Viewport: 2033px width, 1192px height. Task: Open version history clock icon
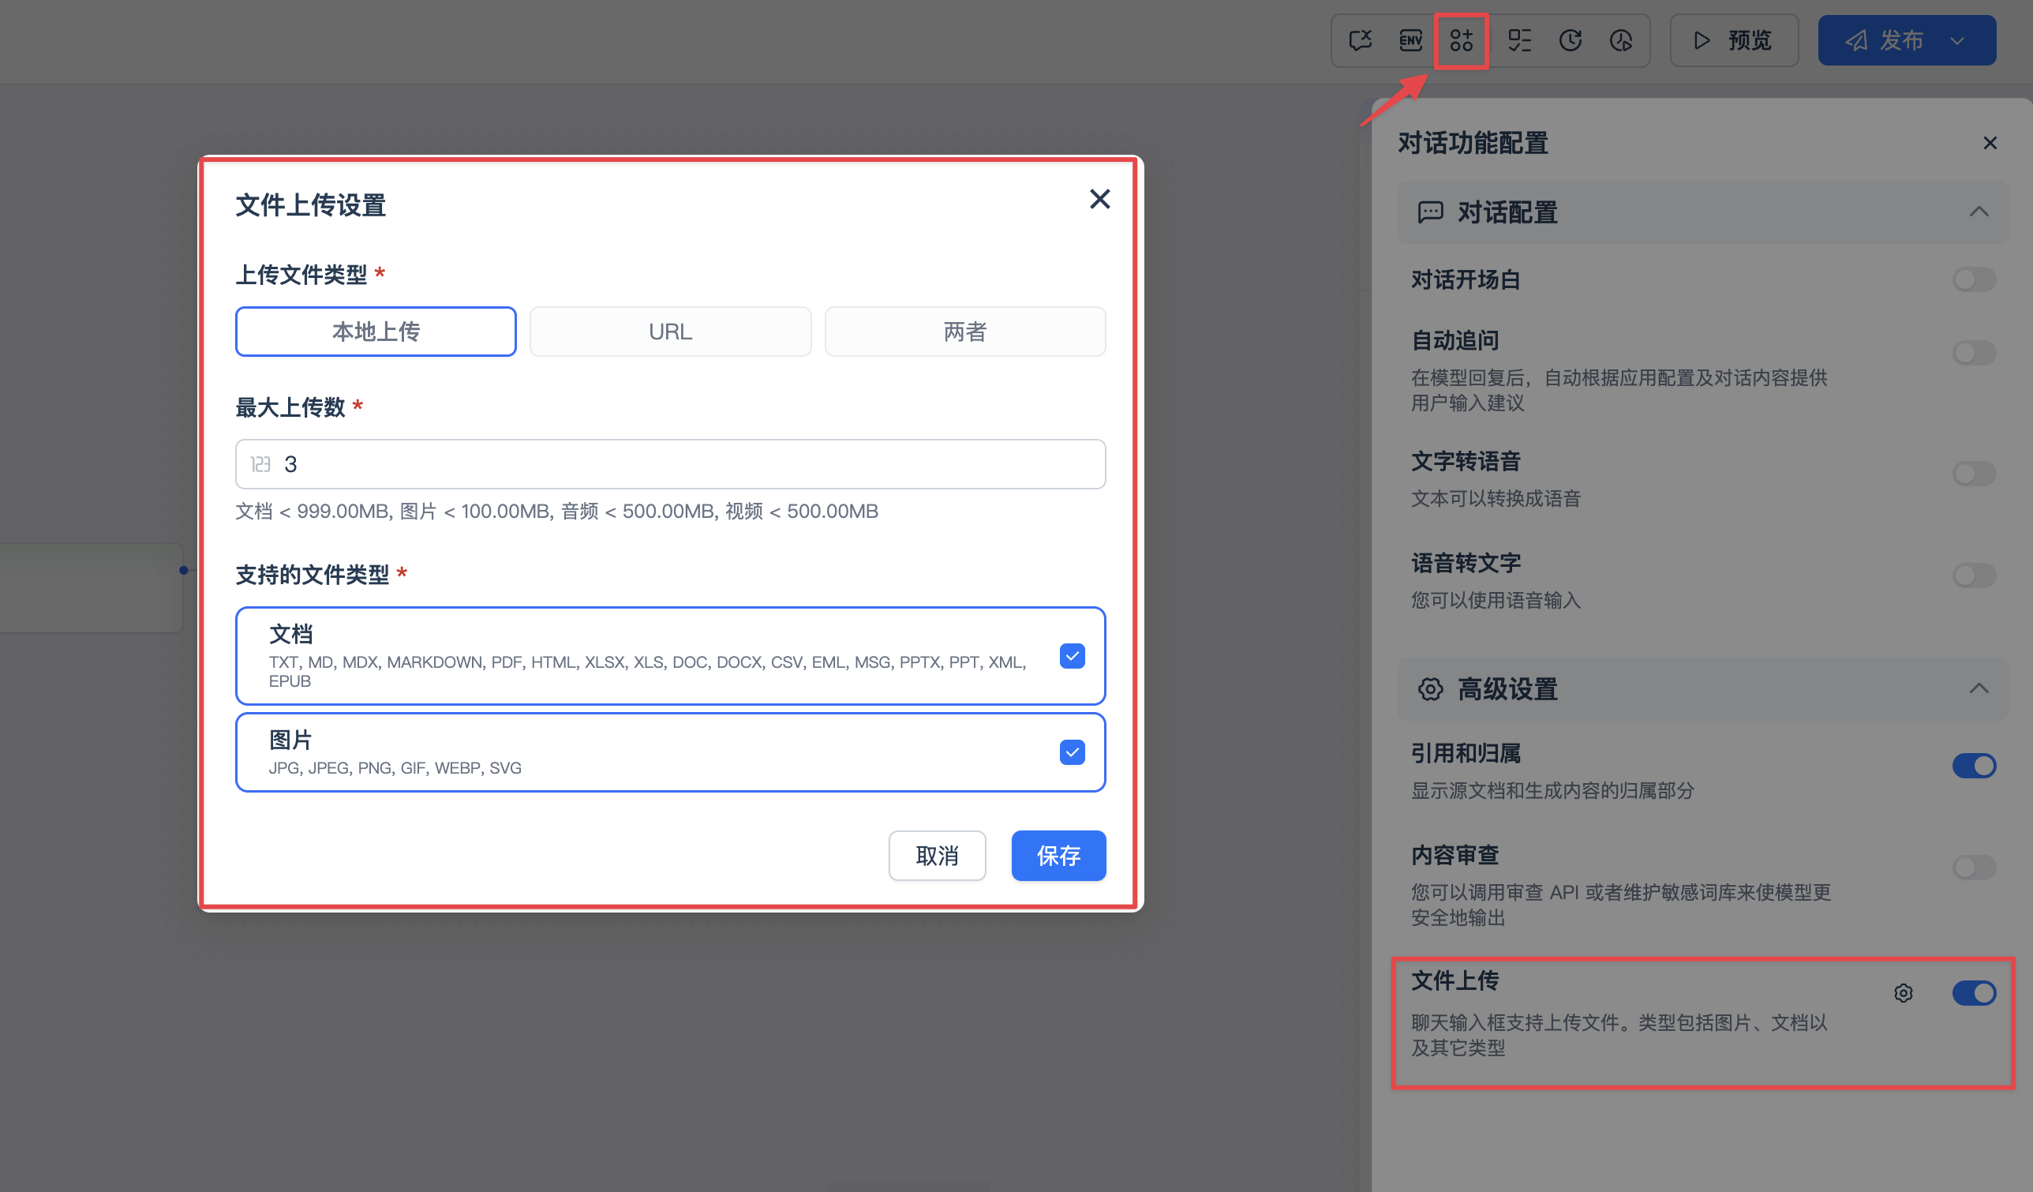coord(1570,40)
